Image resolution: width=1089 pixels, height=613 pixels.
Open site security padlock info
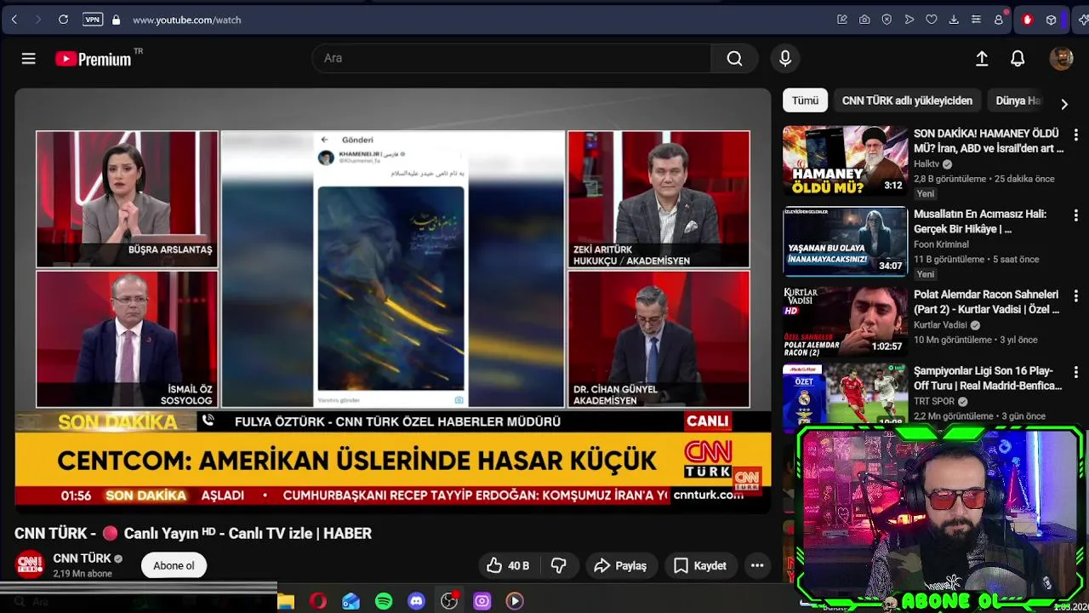click(116, 20)
